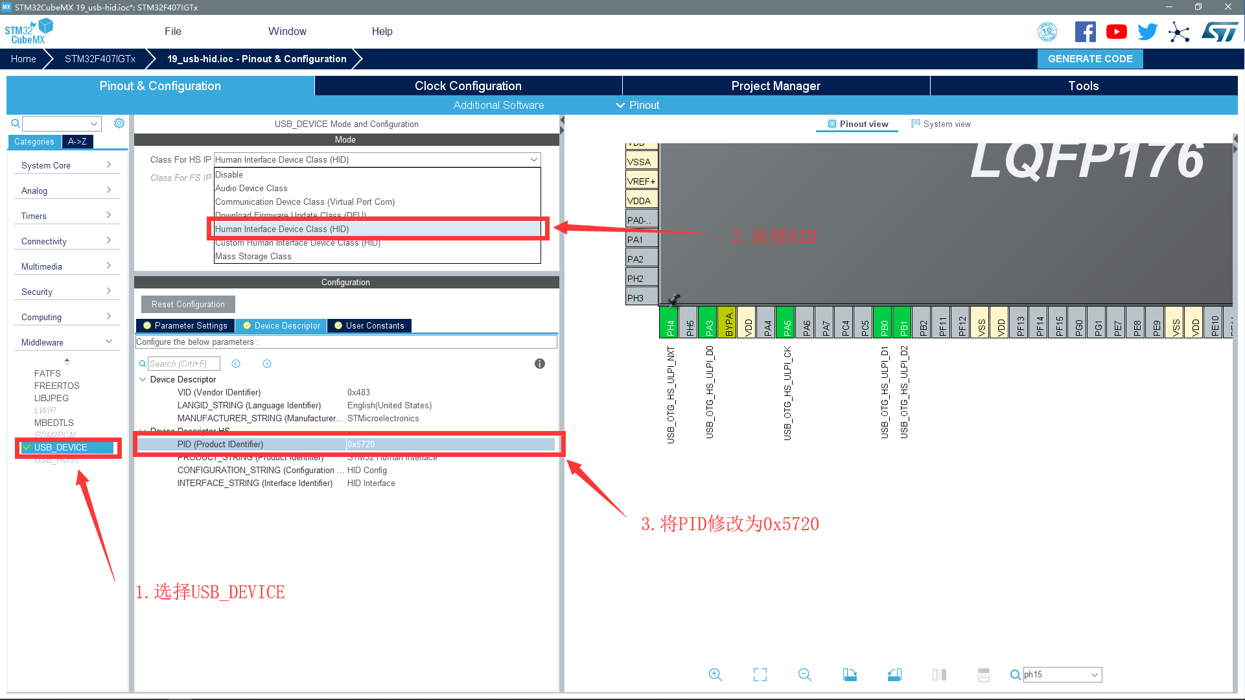Open the User Constants tab

(x=369, y=325)
